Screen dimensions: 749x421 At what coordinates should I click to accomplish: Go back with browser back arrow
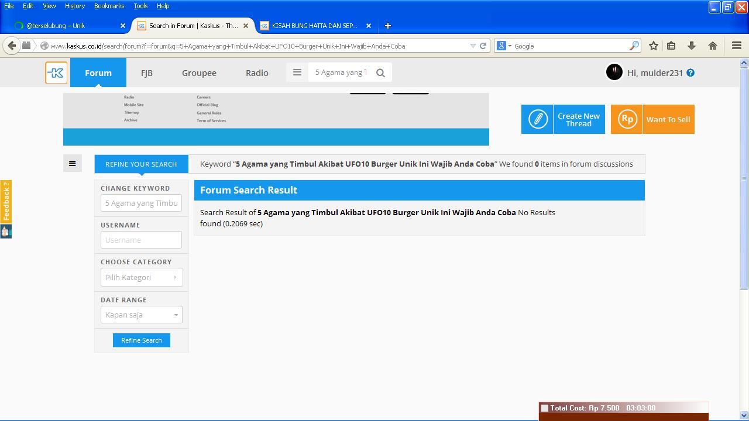(12, 46)
